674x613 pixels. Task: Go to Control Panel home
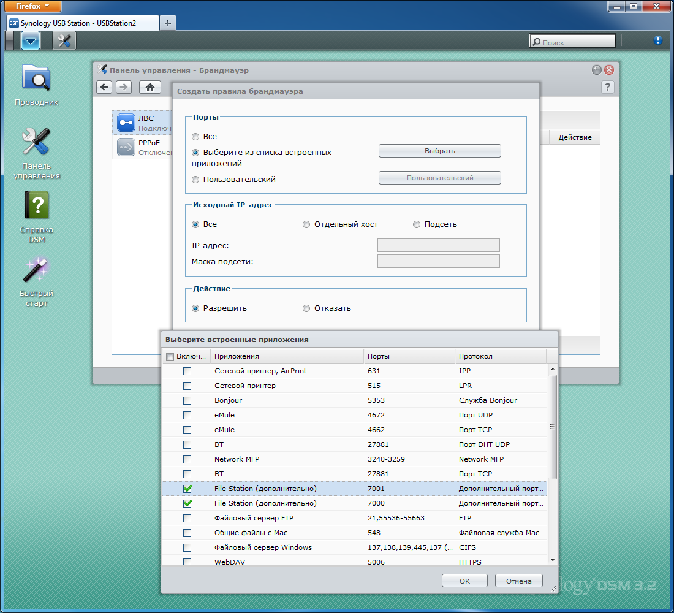(150, 87)
